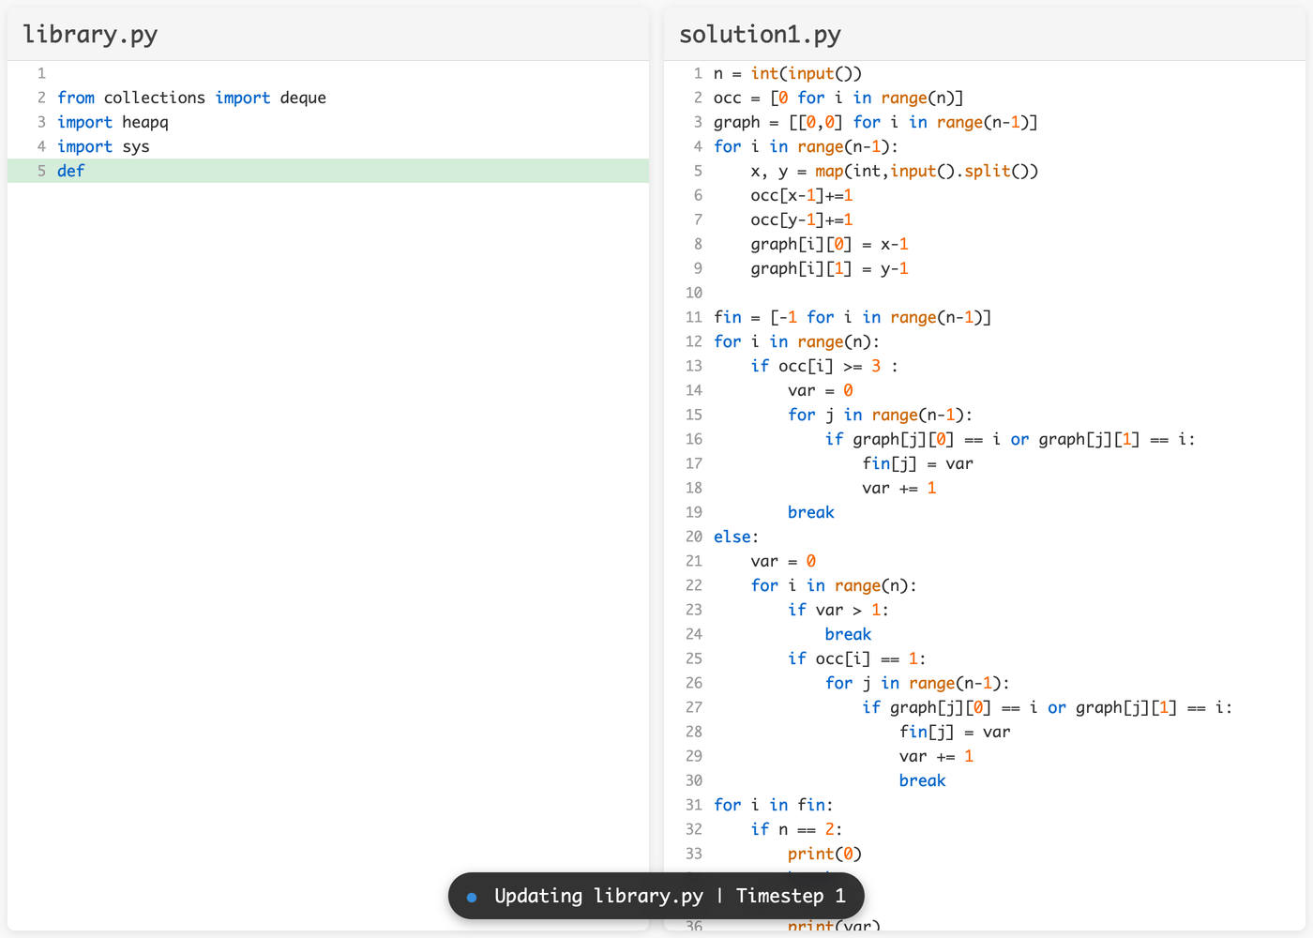Click line number 1 in library.py
The image size is (1313, 938).
[x=41, y=73]
